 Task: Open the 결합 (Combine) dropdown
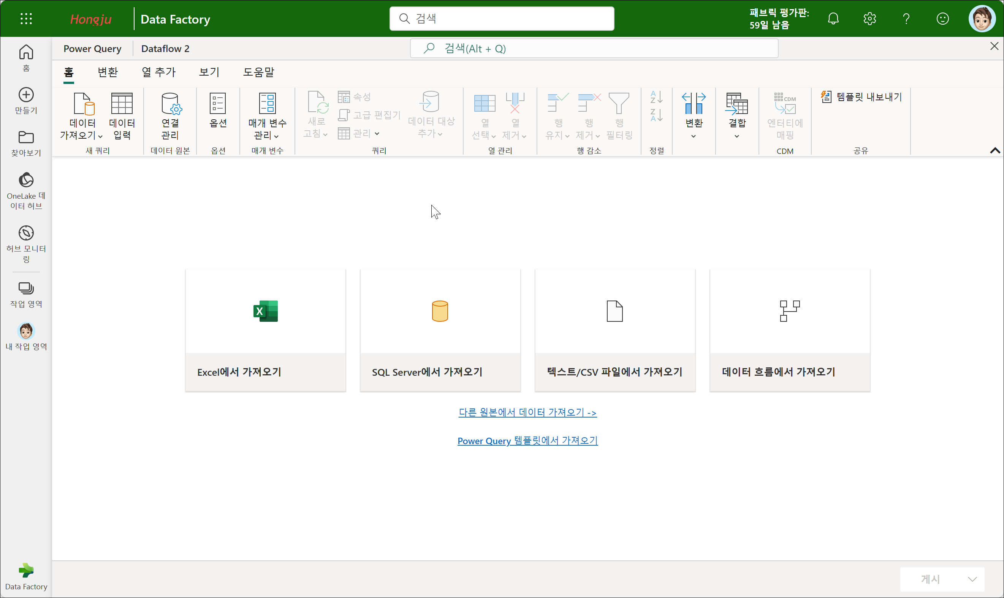click(736, 136)
